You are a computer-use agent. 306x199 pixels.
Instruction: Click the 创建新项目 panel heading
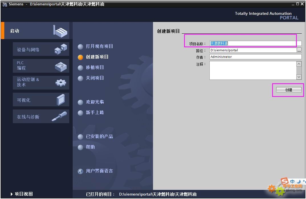(168, 31)
